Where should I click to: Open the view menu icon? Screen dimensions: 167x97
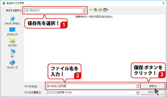tap(106, 10)
